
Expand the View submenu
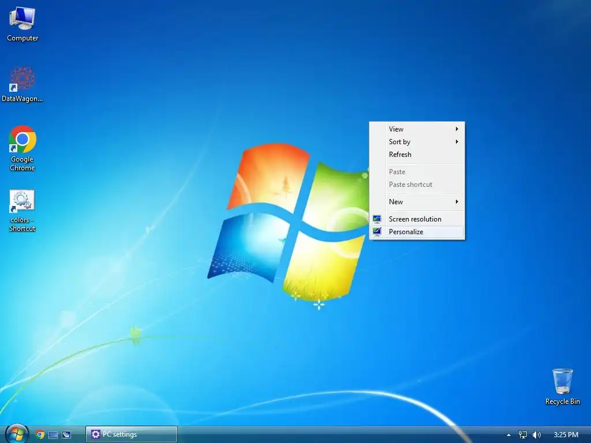pyautogui.click(x=417, y=129)
